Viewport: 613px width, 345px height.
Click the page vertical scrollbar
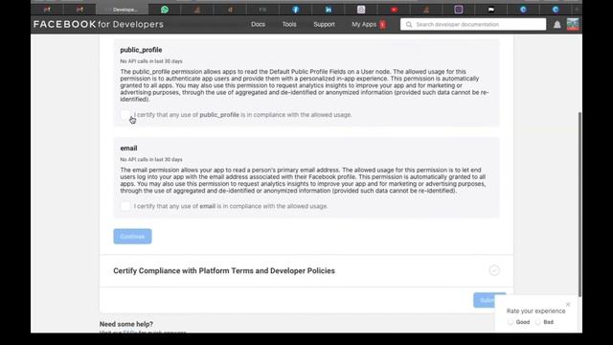point(579,204)
